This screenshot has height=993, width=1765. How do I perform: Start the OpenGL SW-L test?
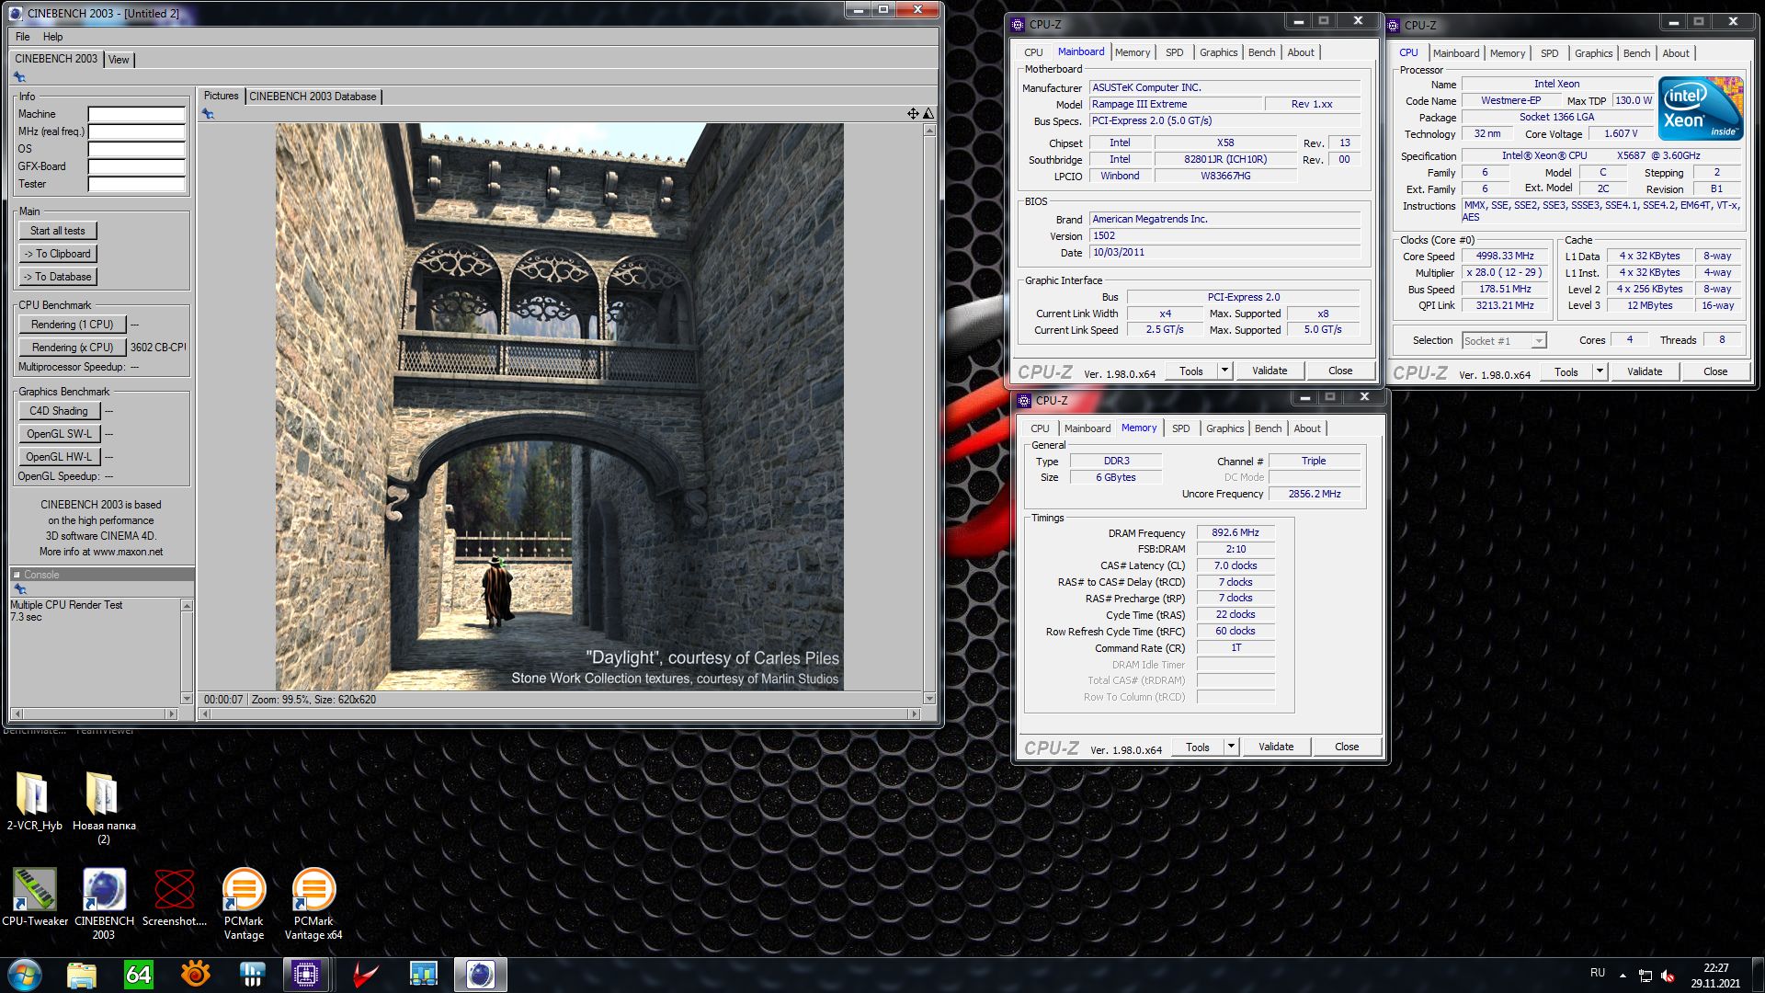click(x=59, y=434)
